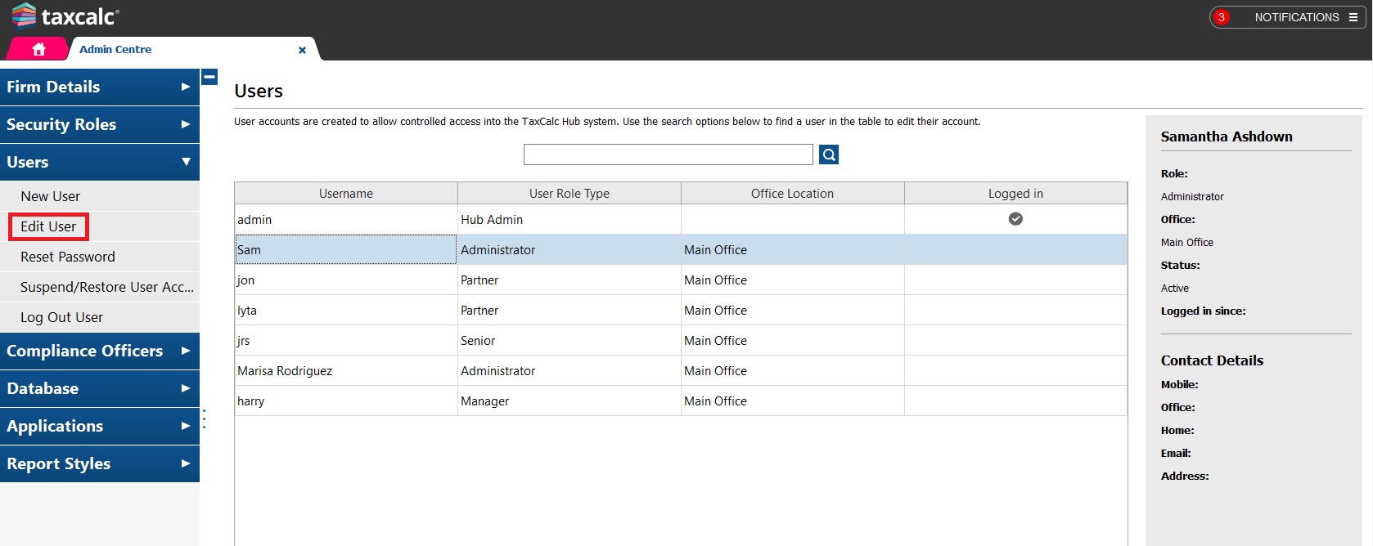Collapse the Users section
The width and height of the screenshot is (1373, 546).
99,162
